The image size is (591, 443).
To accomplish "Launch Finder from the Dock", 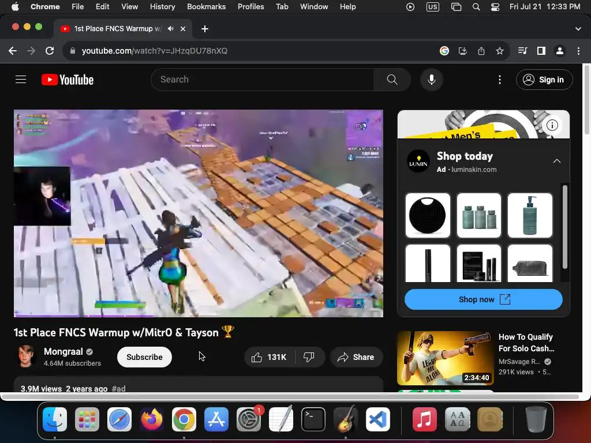I will (x=55, y=419).
